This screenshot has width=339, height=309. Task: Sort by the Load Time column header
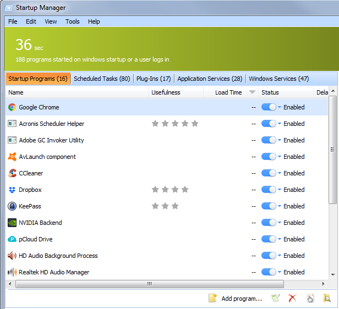click(231, 92)
